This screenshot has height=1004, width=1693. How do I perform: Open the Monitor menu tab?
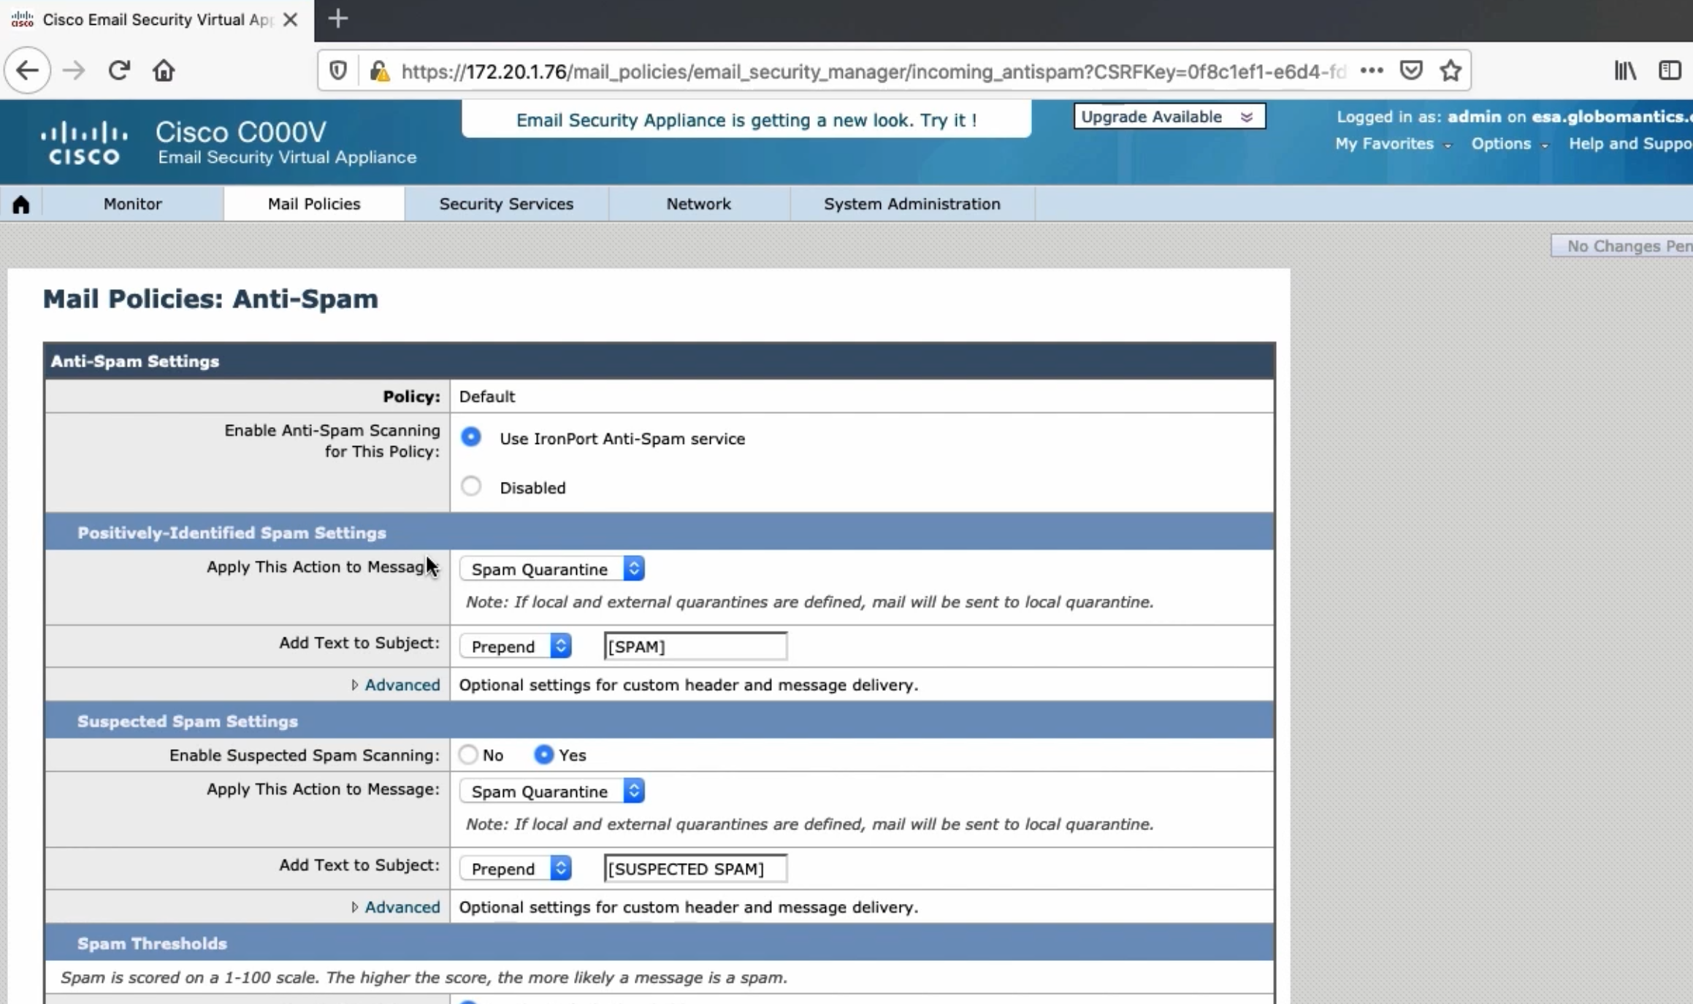tap(132, 204)
